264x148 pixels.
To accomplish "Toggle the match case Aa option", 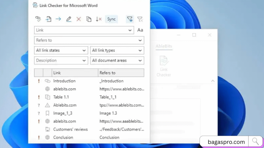I will pyautogui.click(x=140, y=30).
